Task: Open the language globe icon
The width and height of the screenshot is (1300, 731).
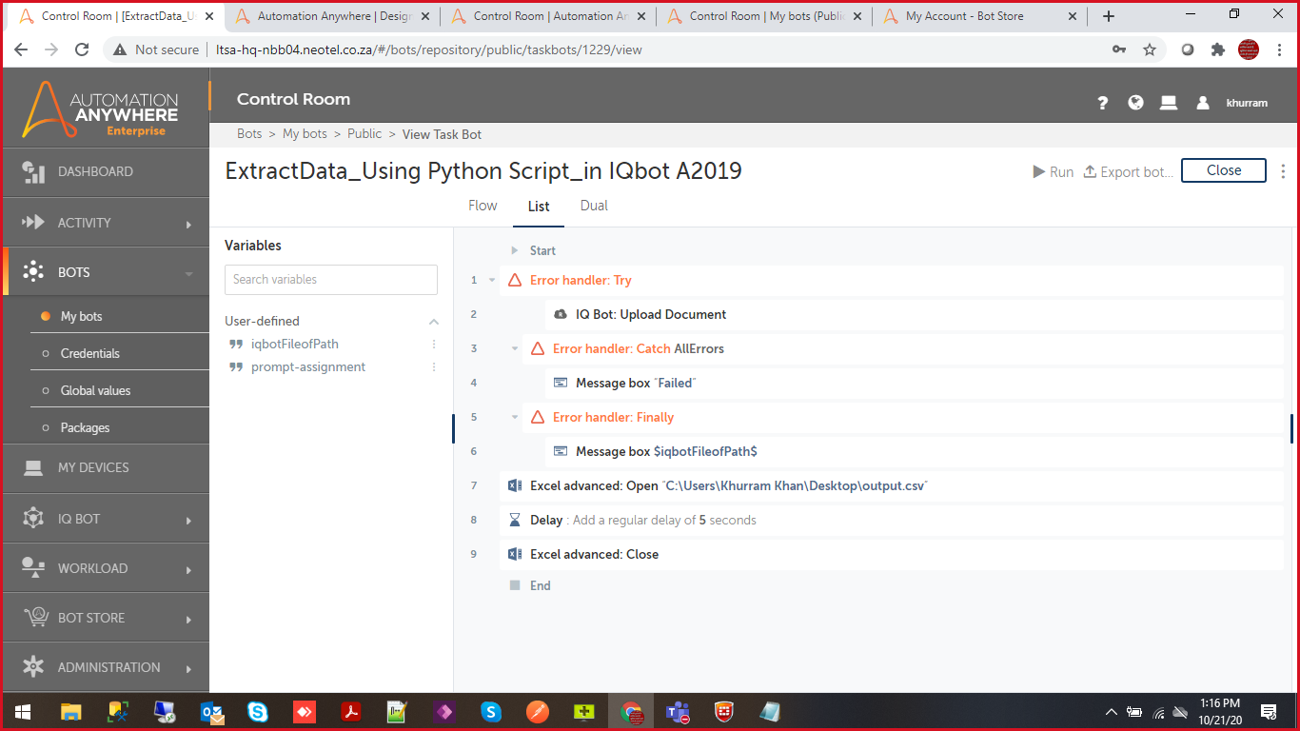Action: [1135, 103]
